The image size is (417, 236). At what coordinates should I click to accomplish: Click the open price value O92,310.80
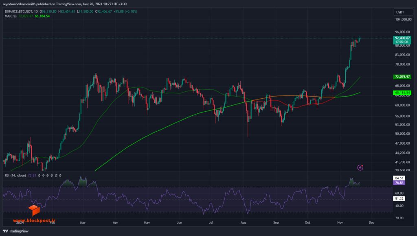48,12
